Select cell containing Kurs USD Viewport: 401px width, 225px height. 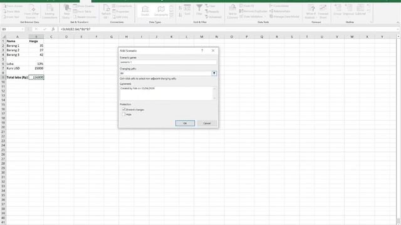17,68
